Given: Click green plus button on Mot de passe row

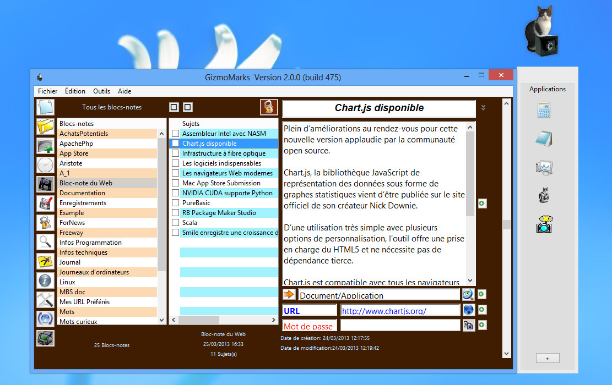Looking at the screenshot, I should tap(482, 325).
